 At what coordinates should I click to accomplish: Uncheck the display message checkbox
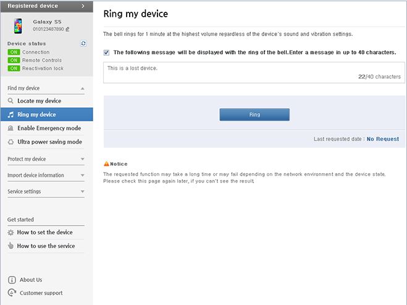click(x=106, y=53)
